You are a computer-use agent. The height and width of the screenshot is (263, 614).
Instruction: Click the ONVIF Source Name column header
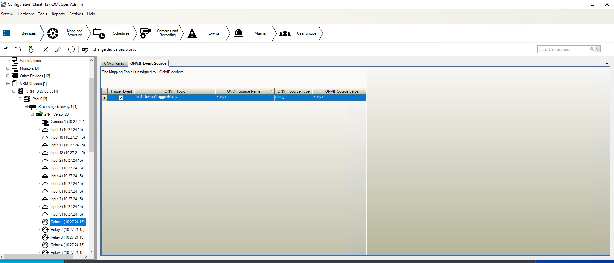(x=244, y=91)
